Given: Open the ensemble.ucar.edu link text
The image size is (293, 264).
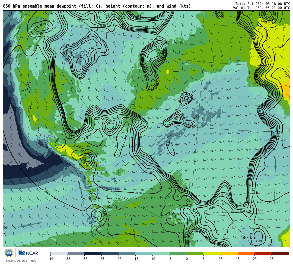Looking at the screenshot, I should tap(21, 260).
